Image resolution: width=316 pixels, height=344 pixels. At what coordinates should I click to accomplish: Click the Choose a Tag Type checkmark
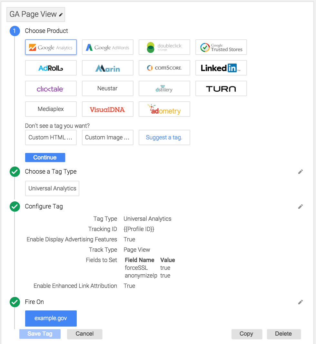pos(15,172)
